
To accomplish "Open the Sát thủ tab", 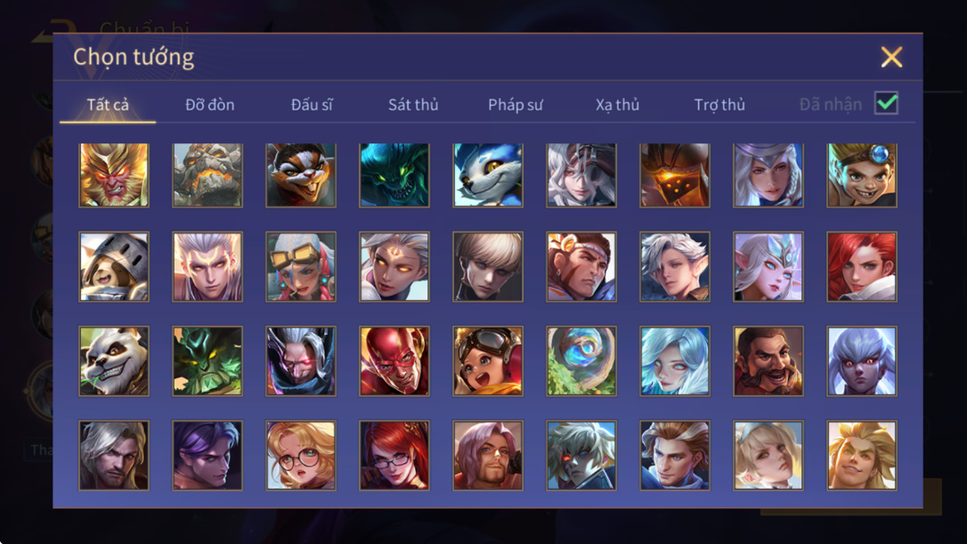I will tap(413, 105).
